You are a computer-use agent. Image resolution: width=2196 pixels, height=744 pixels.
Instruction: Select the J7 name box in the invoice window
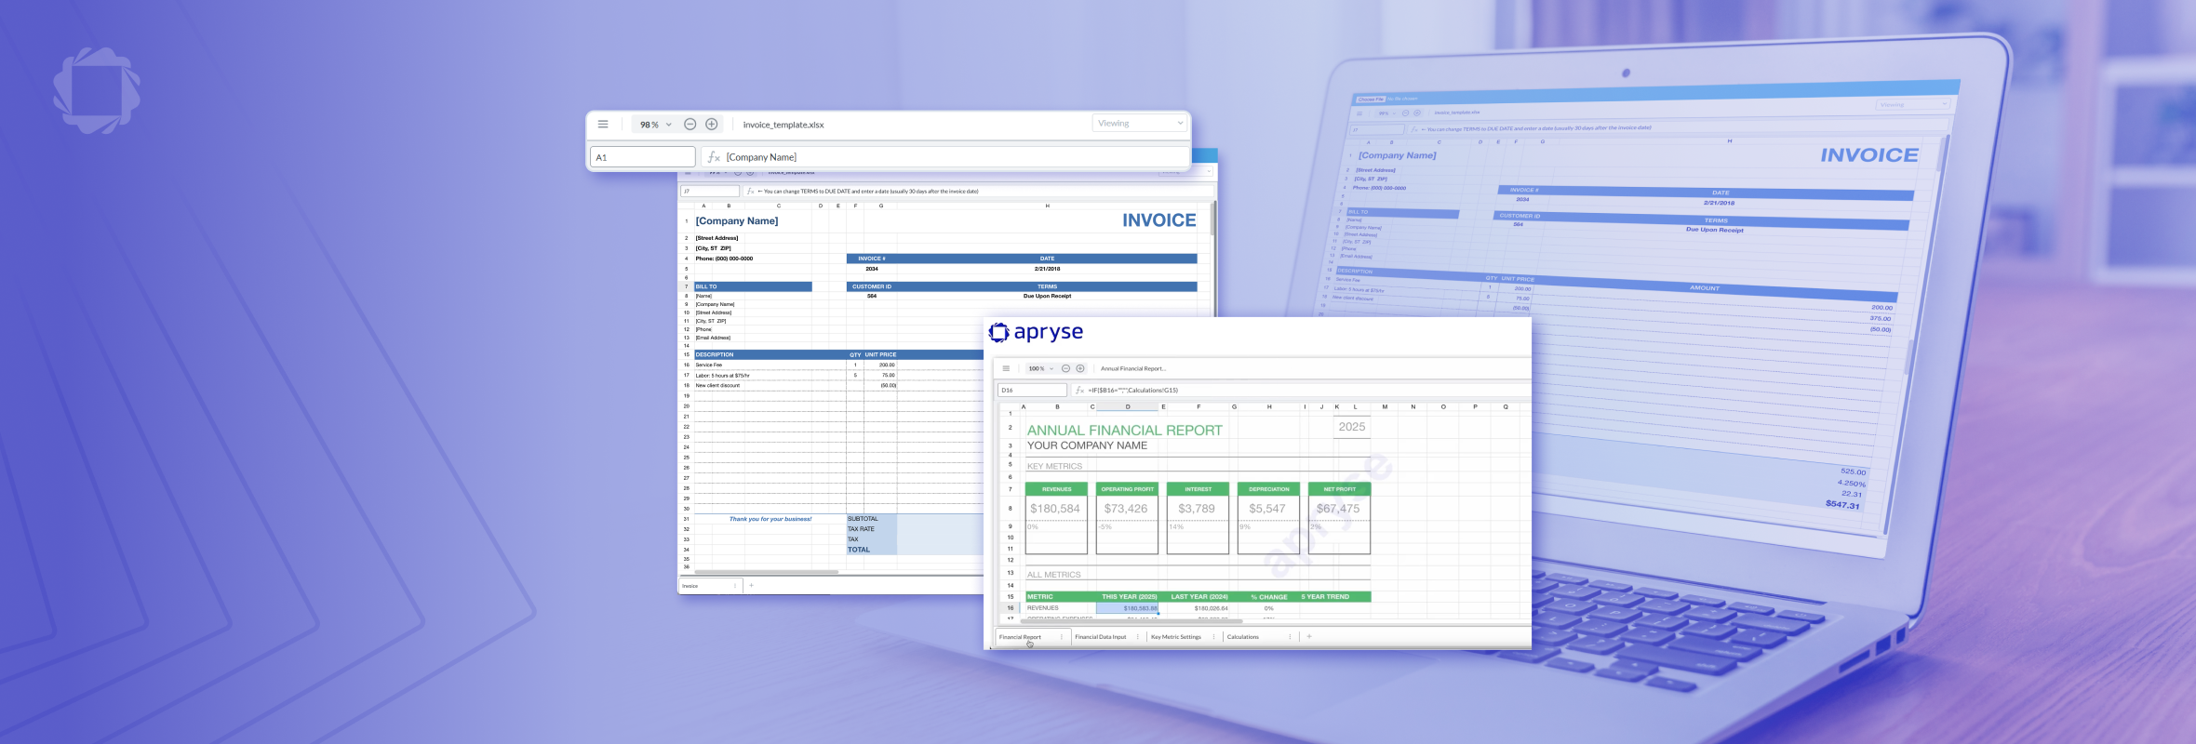[x=710, y=192]
